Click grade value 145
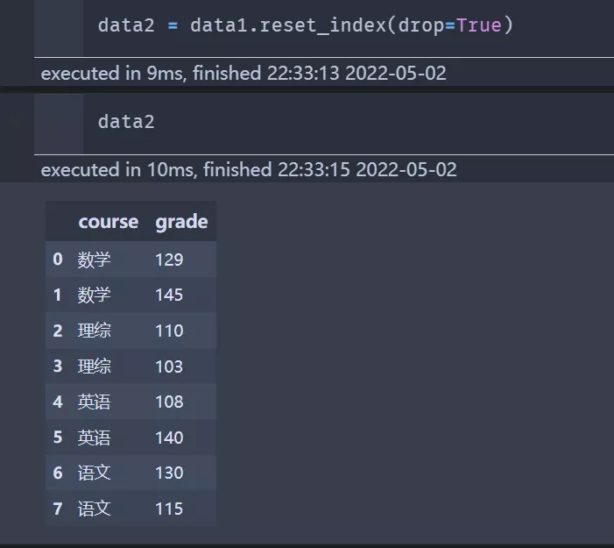The width and height of the screenshot is (614, 548). click(169, 295)
